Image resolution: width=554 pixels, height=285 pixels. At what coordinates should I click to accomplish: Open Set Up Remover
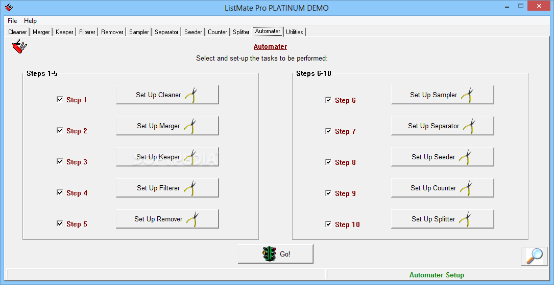point(167,219)
